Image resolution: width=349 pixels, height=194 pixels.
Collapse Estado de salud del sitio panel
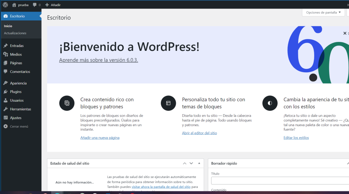coord(199,163)
